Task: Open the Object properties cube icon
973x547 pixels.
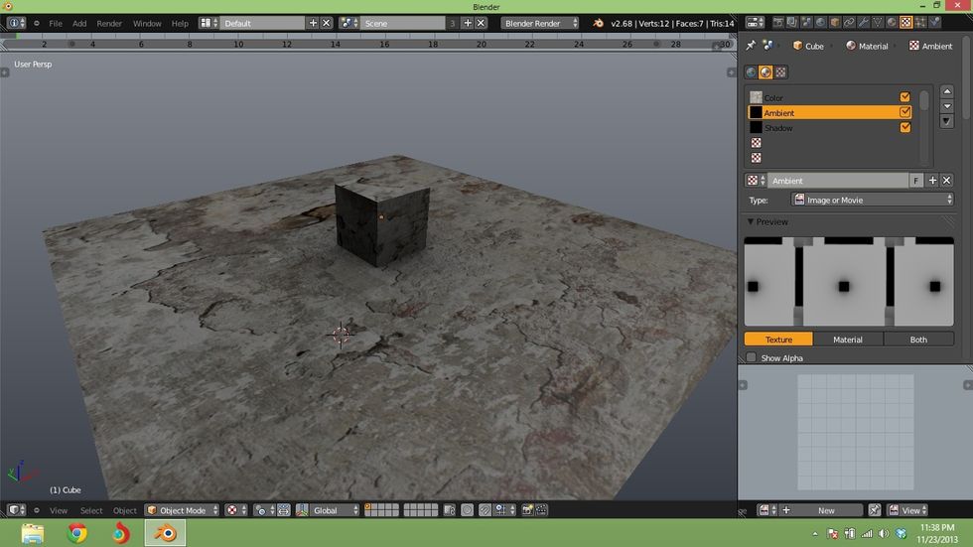Action: (x=835, y=22)
